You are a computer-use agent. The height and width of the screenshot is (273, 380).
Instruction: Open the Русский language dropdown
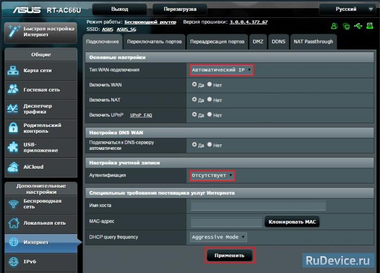(x=347, y=9)
